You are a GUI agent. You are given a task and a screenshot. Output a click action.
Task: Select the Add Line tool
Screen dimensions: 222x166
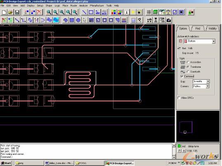(84, 12)
